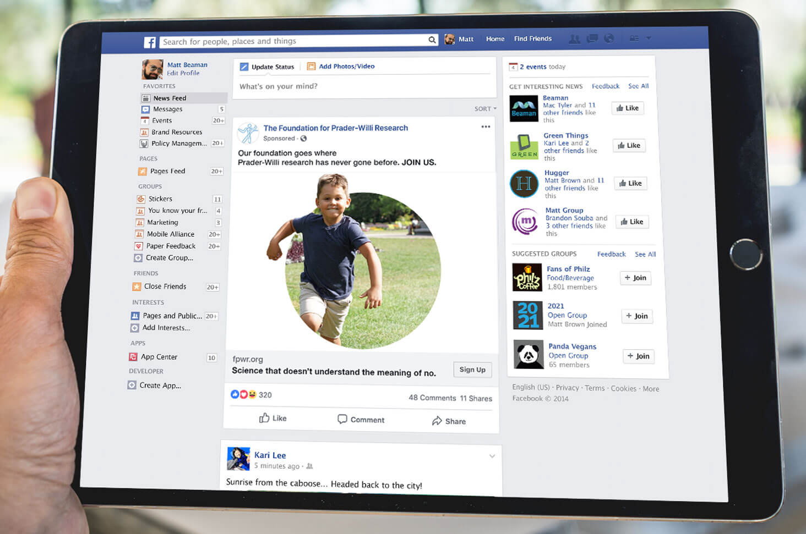Image resolution: width=806 pixels, height=534 pixels.
Task: Click the Beaman page logo
Action: click(x=524, y=108)
